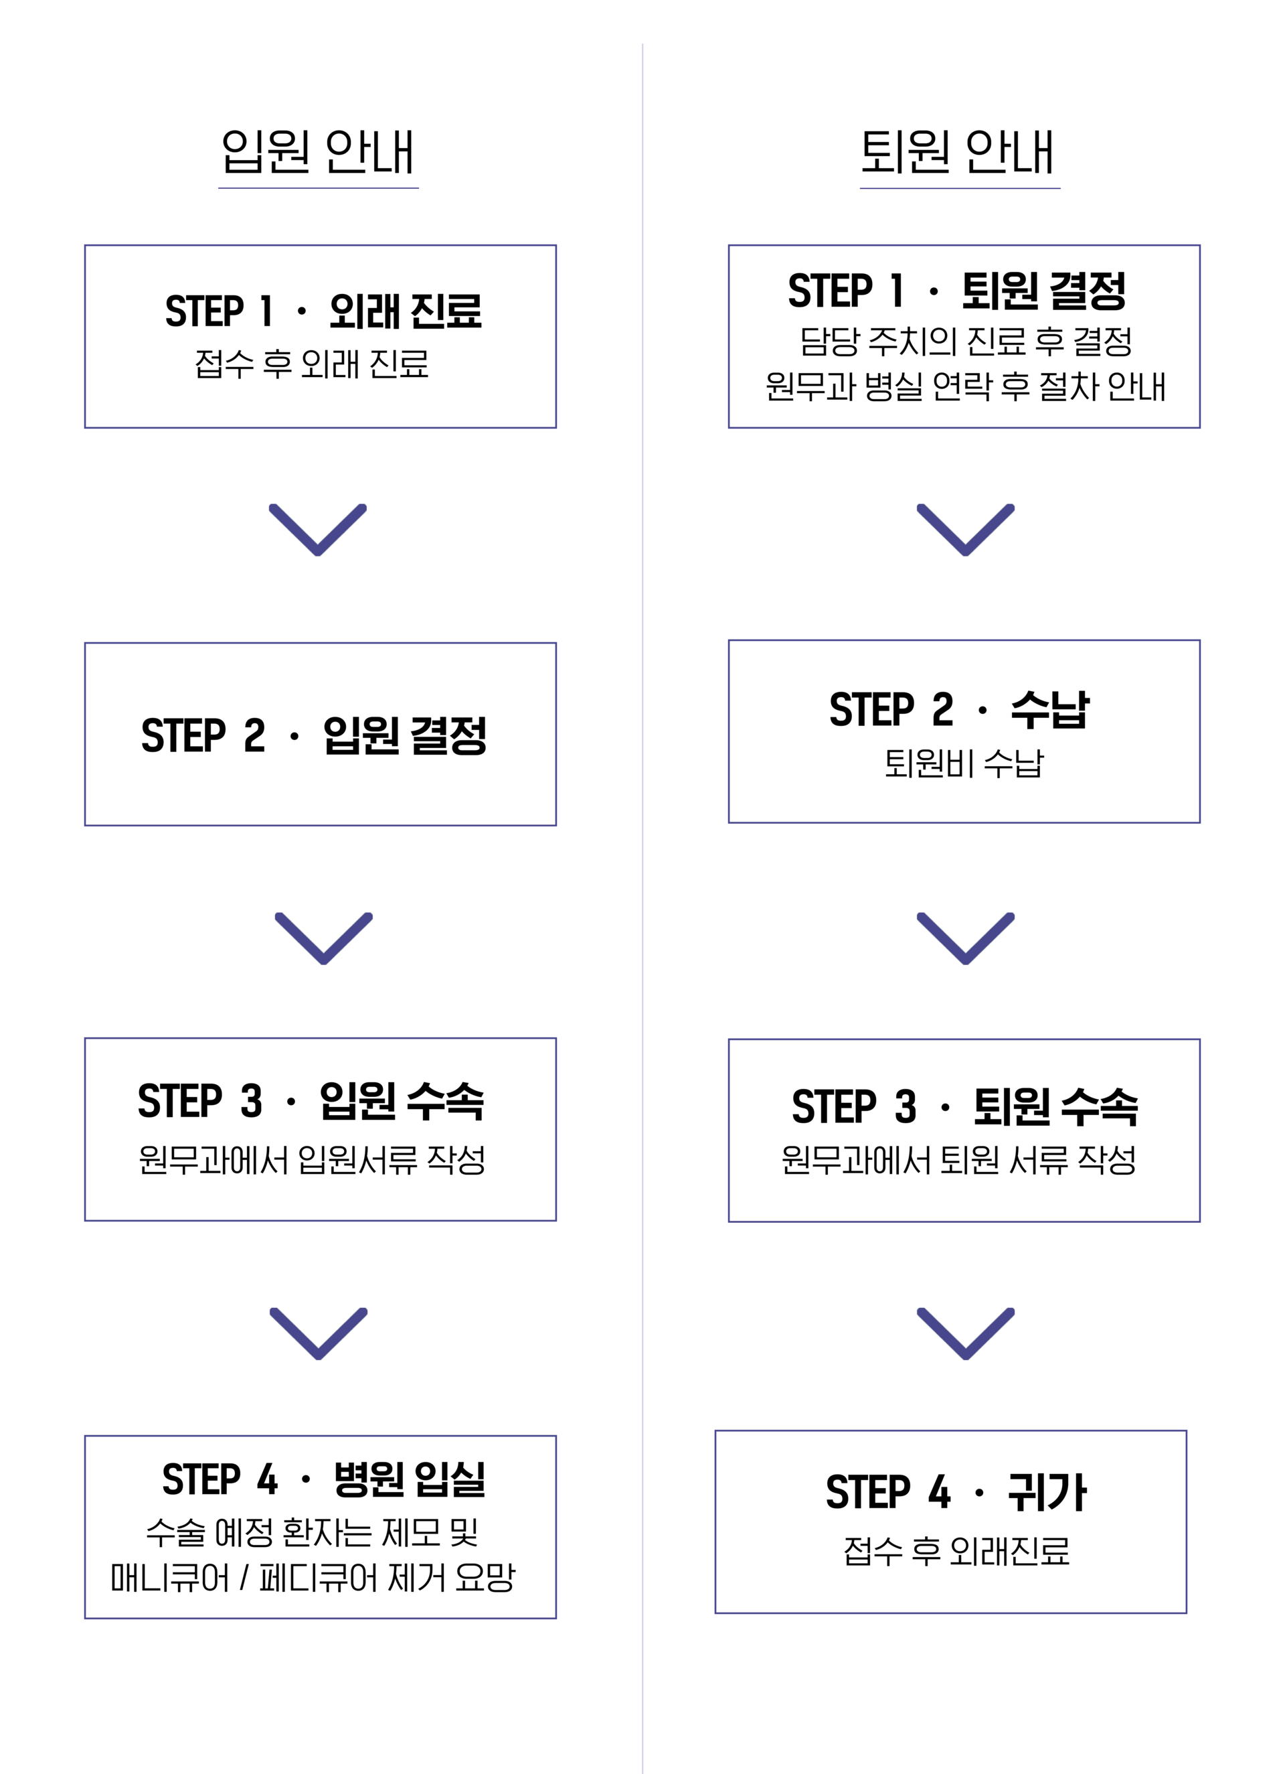Open the STEP 3 입원 수속 box
This screenshot has width=1285, height=1774.
pos(321,1128)
